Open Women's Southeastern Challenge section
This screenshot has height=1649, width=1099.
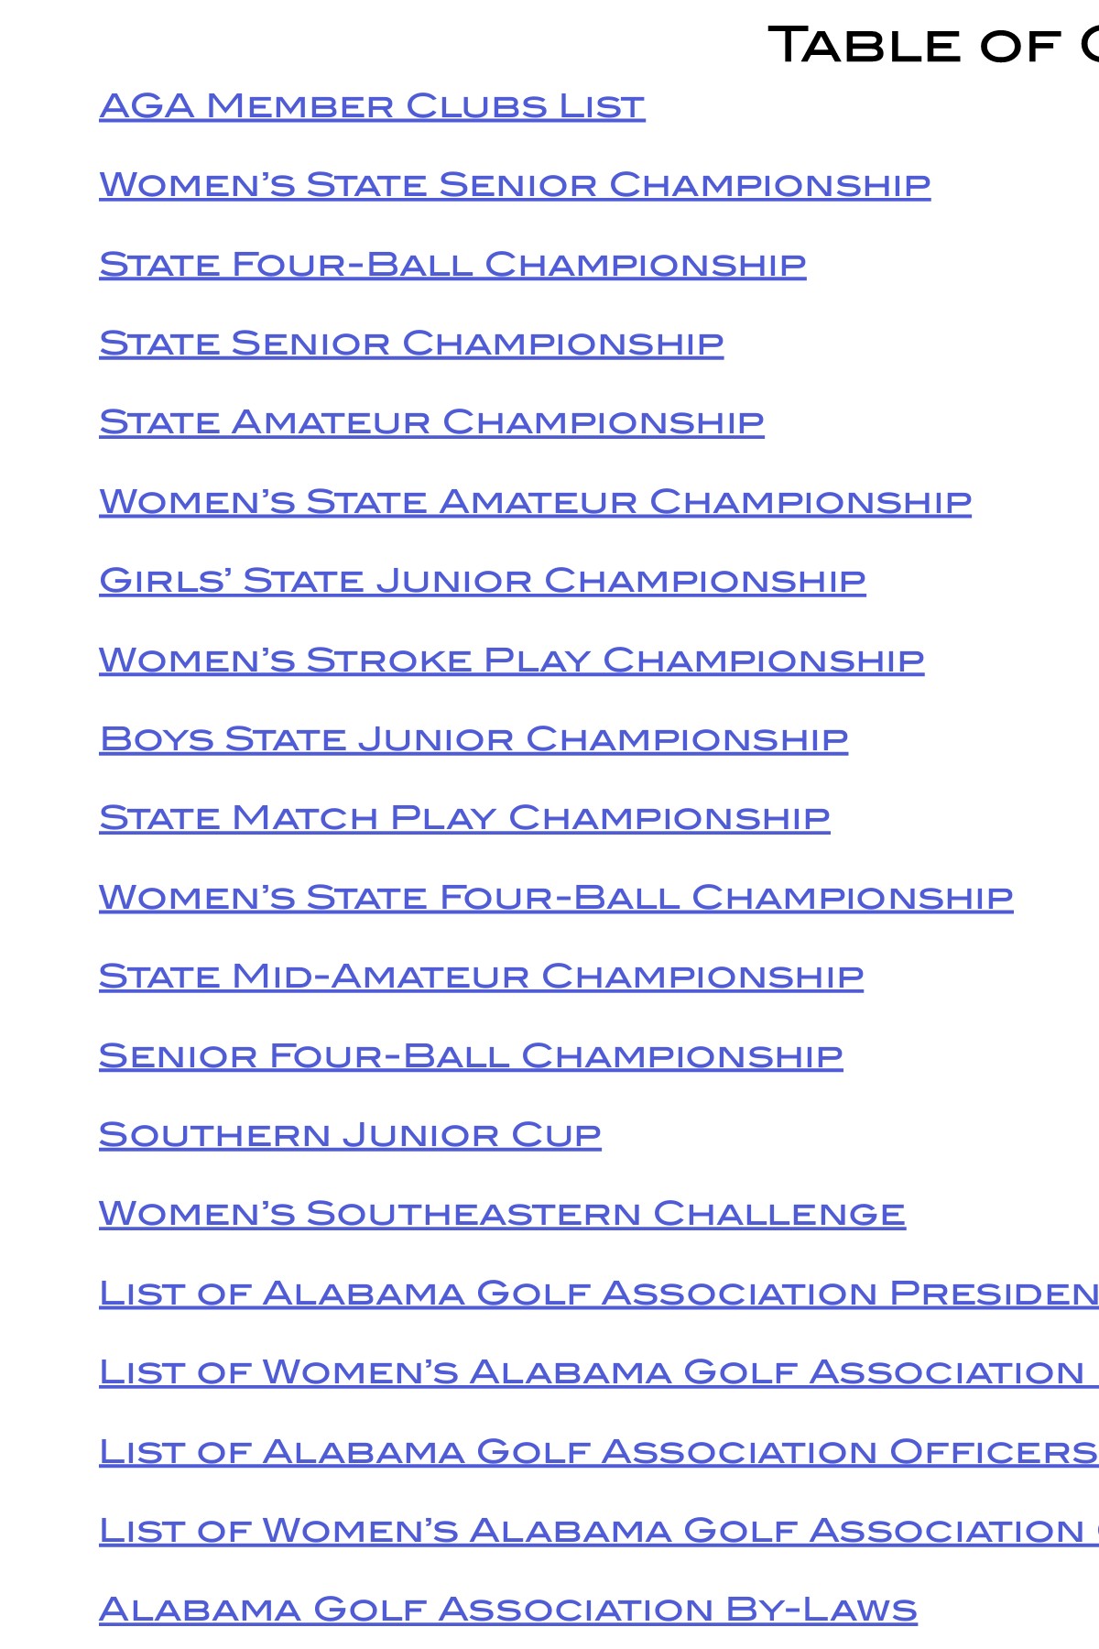pos(502,1214)
